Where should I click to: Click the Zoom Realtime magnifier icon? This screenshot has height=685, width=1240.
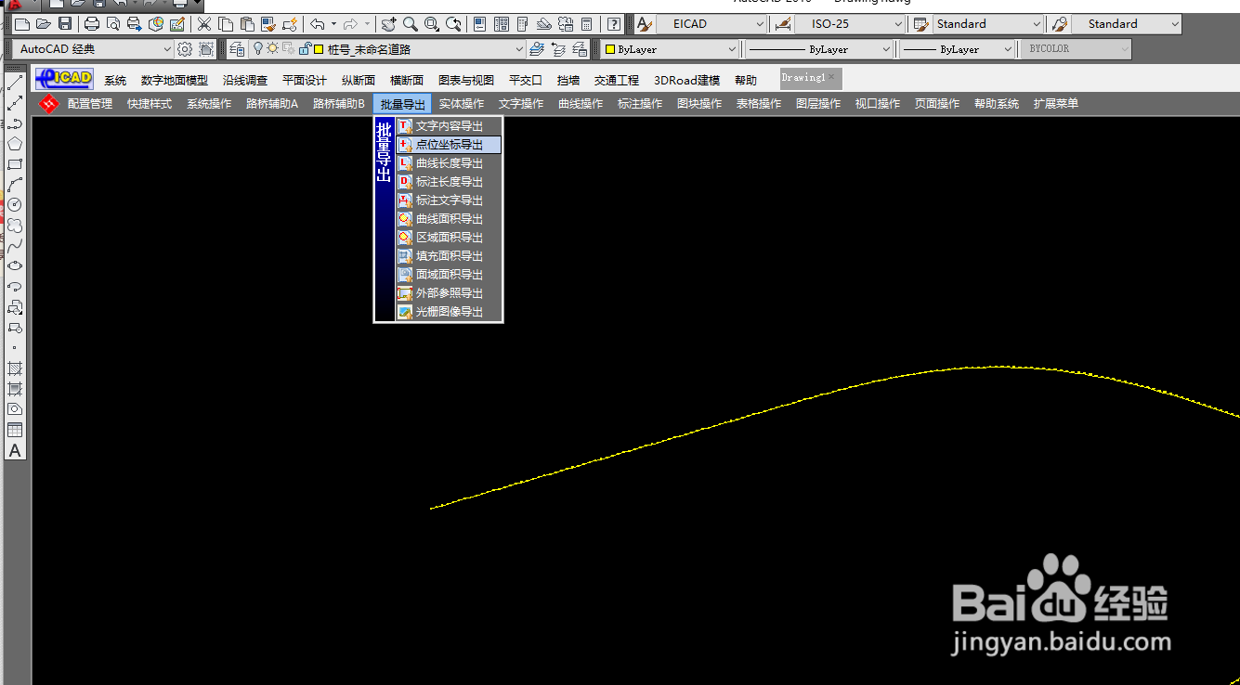(x=411, y=24)
